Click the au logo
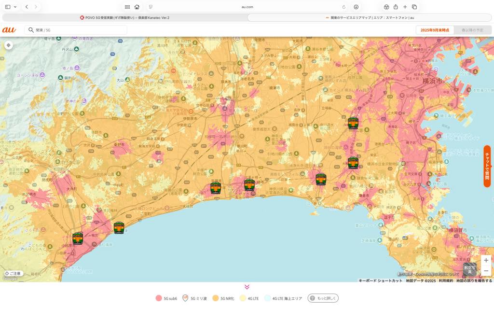Screen dimensions: 494x309 click(9, 30)
